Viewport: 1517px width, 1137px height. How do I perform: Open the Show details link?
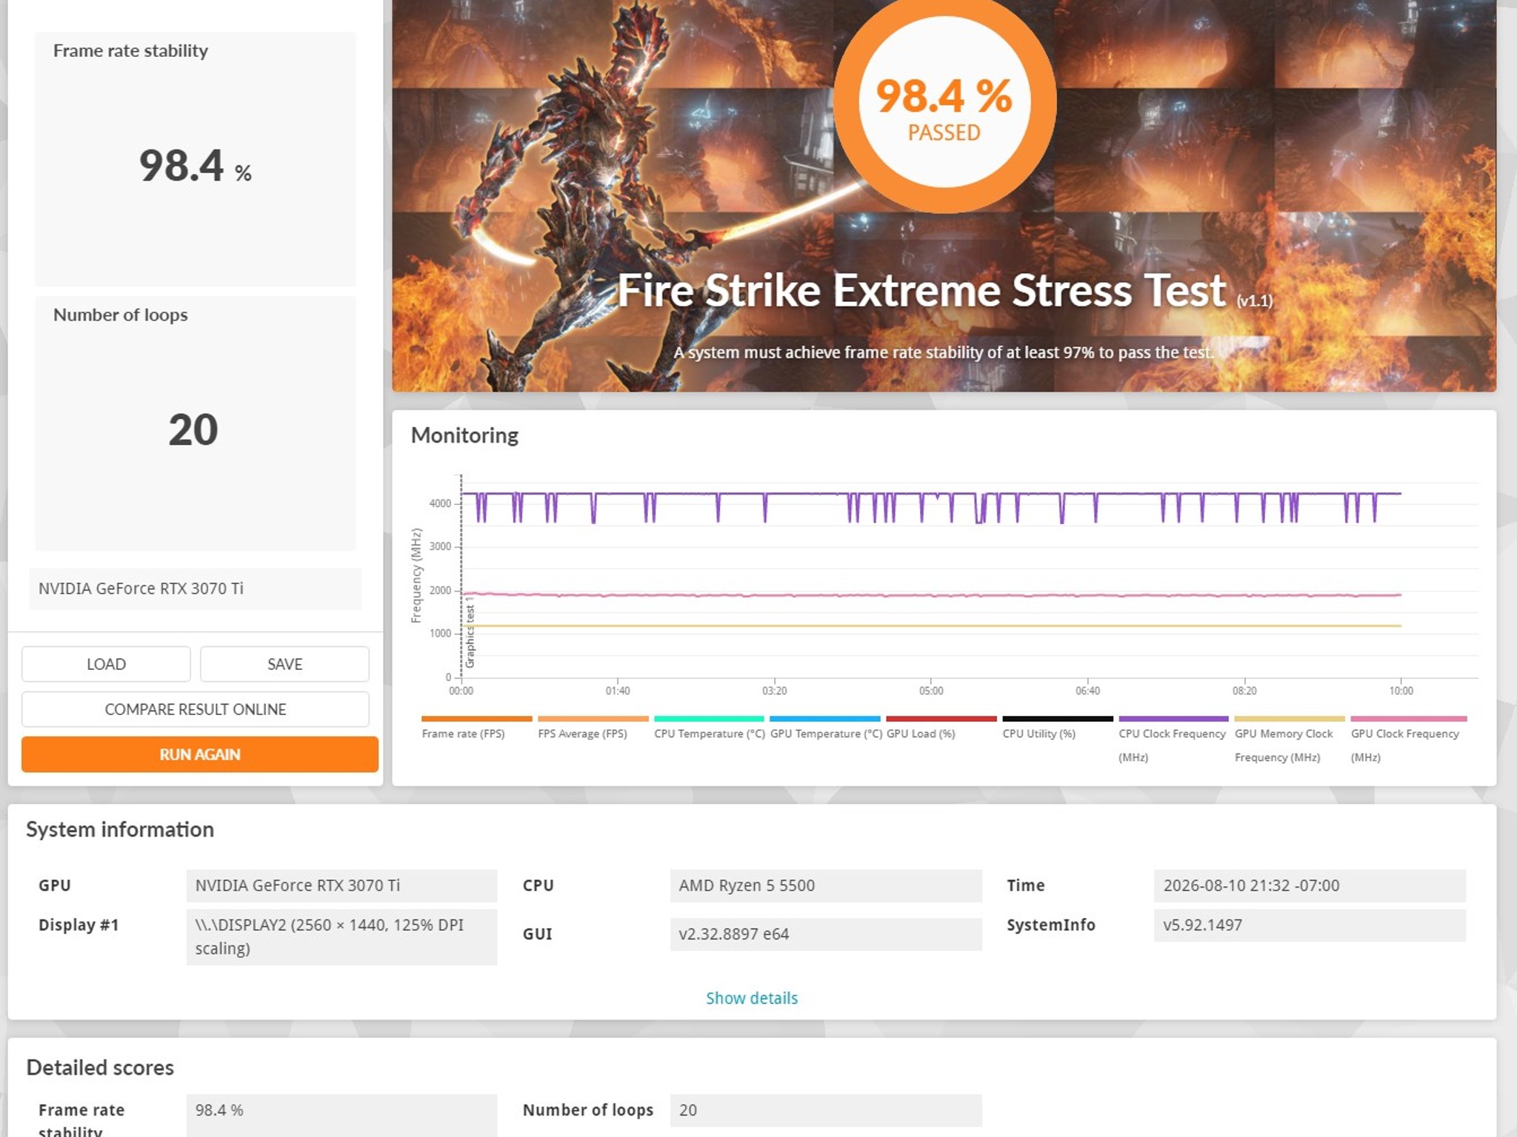click(752, 998)
